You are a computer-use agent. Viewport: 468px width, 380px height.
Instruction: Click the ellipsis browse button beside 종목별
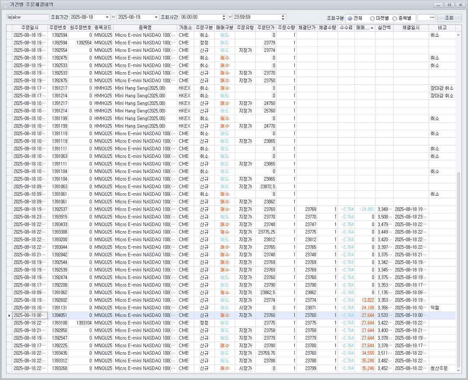coord(432,17)
